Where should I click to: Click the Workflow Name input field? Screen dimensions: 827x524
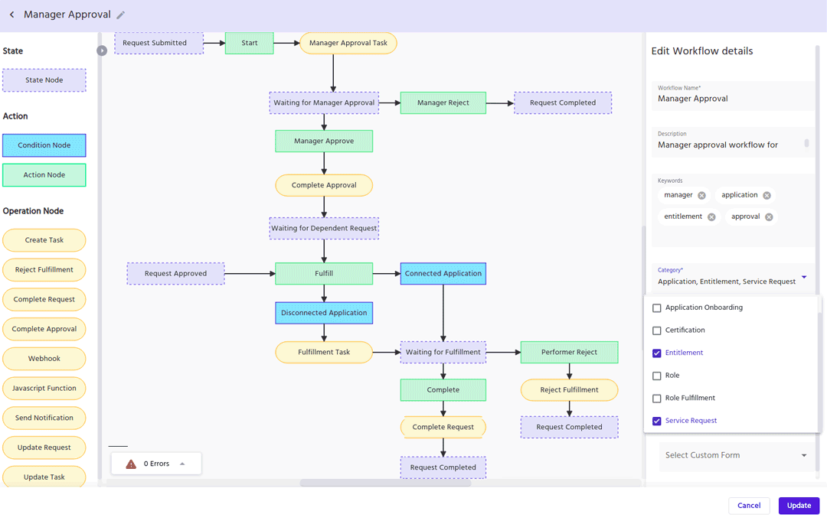point(731,99)
